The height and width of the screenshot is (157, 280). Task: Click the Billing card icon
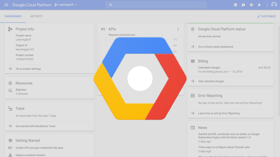[193, 61]
